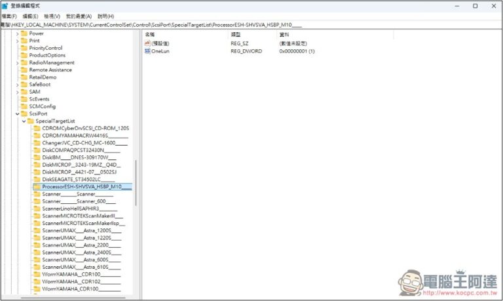This screenshot has height=301, width=503.
Task: Click folder icon of WormYAMAHA__CDR102 key
Action: pos(37,281)
